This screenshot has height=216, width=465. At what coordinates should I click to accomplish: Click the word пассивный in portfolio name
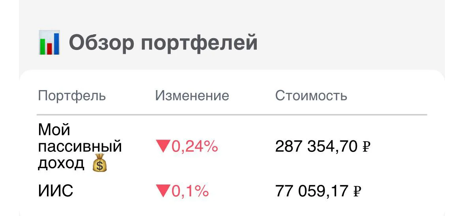80,147
